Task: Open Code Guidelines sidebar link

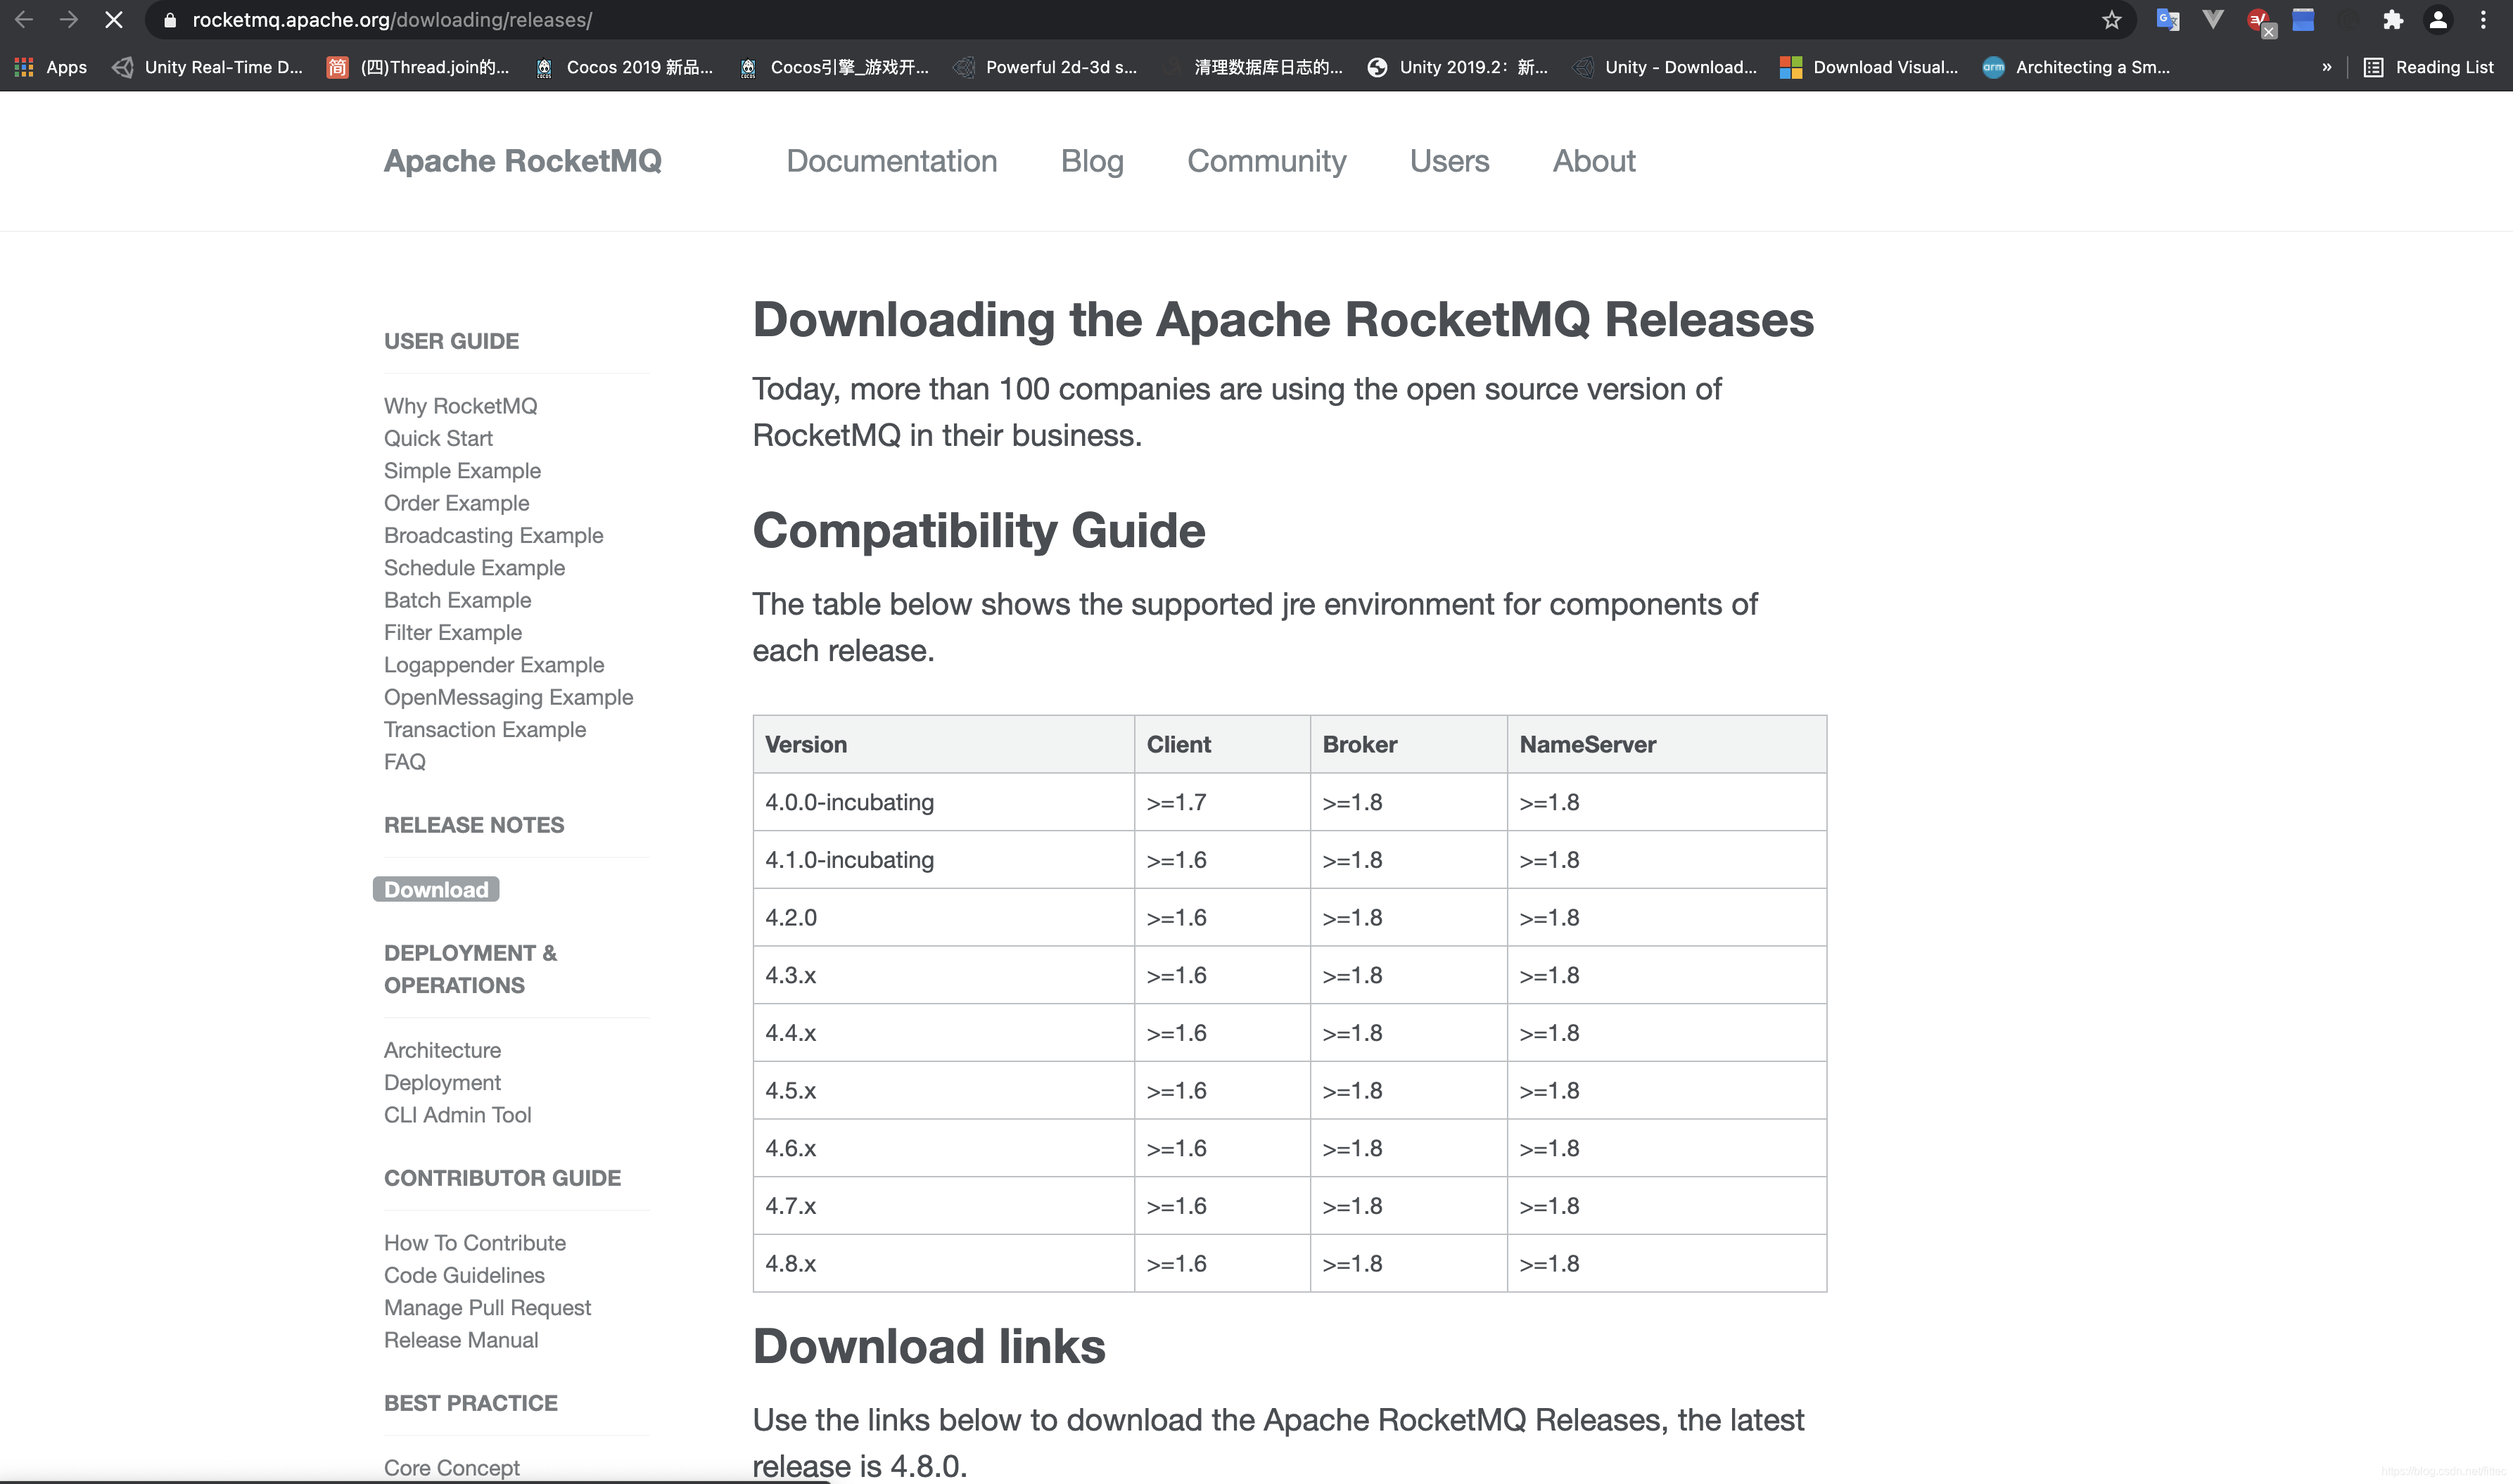Action: tap(464, 1275)
